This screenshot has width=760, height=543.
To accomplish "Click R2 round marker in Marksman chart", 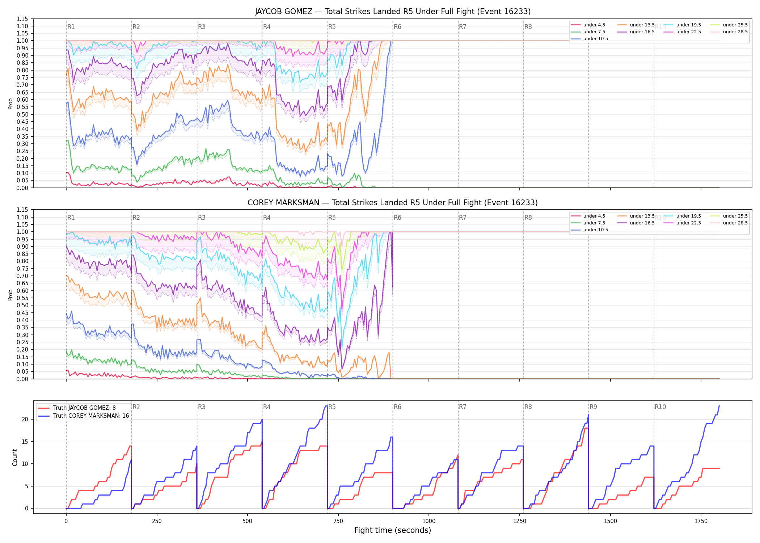I will [136, 218].
